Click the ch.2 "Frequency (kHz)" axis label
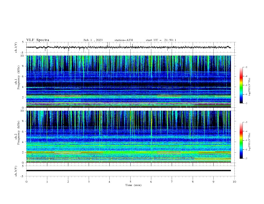This screenshot has width=264, height=204. 18,132
